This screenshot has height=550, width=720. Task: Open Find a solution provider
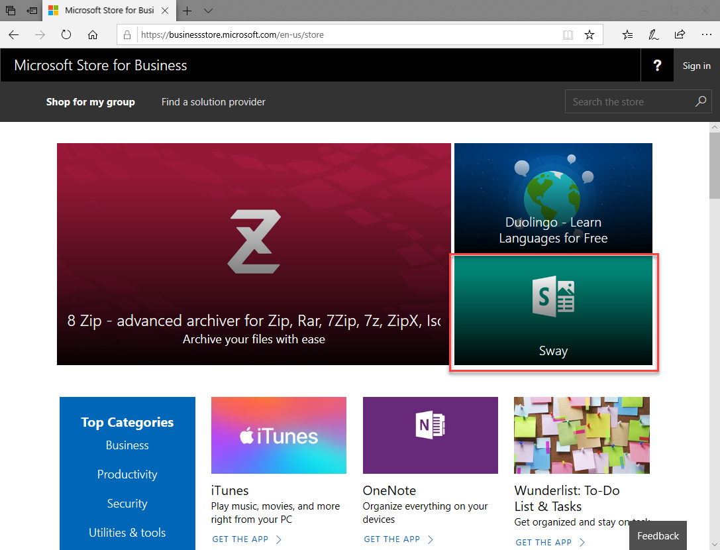(x=213, y=102)
